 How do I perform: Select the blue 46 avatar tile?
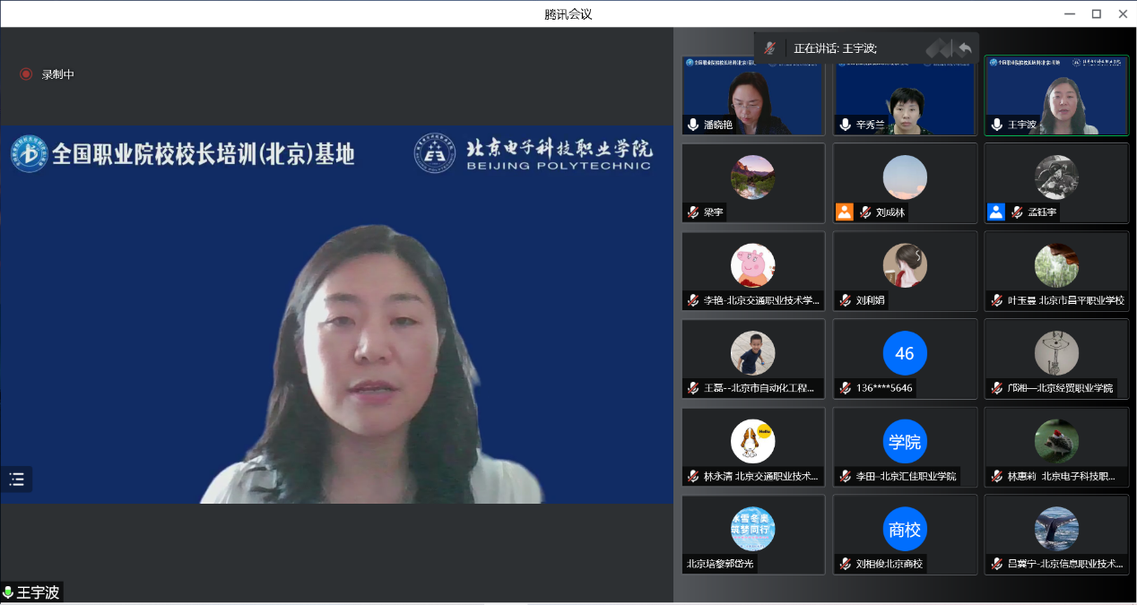(x=905, y=353)
